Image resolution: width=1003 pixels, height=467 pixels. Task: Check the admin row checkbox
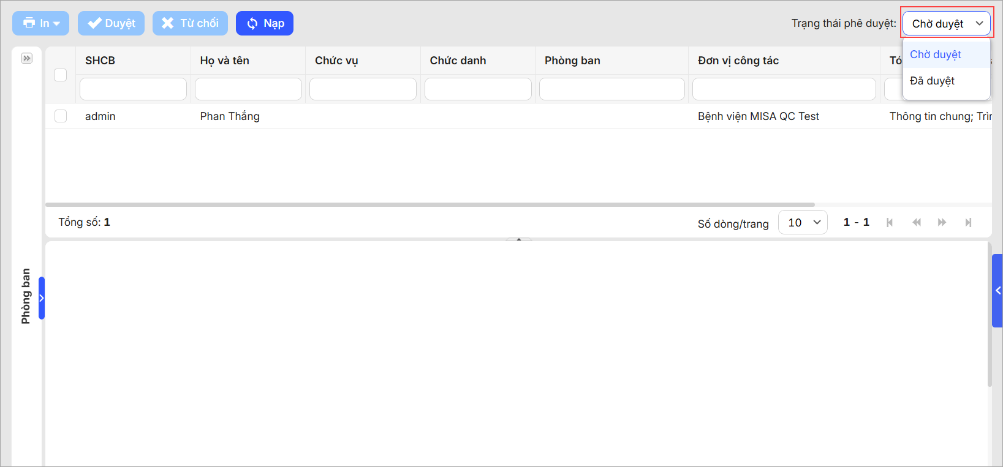pyautogui.click(x=60, y=116)
